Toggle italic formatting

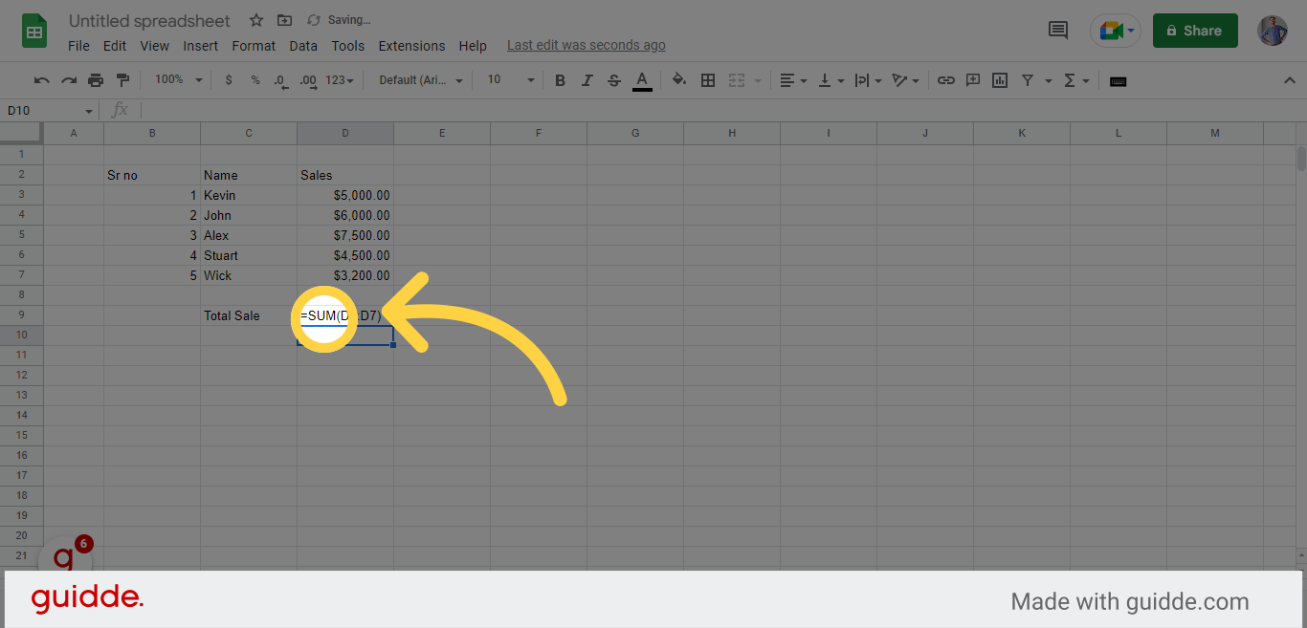click(x=587, y=80)
